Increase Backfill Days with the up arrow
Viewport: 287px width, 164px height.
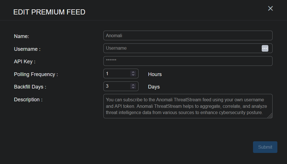click(x=133, y=85)
